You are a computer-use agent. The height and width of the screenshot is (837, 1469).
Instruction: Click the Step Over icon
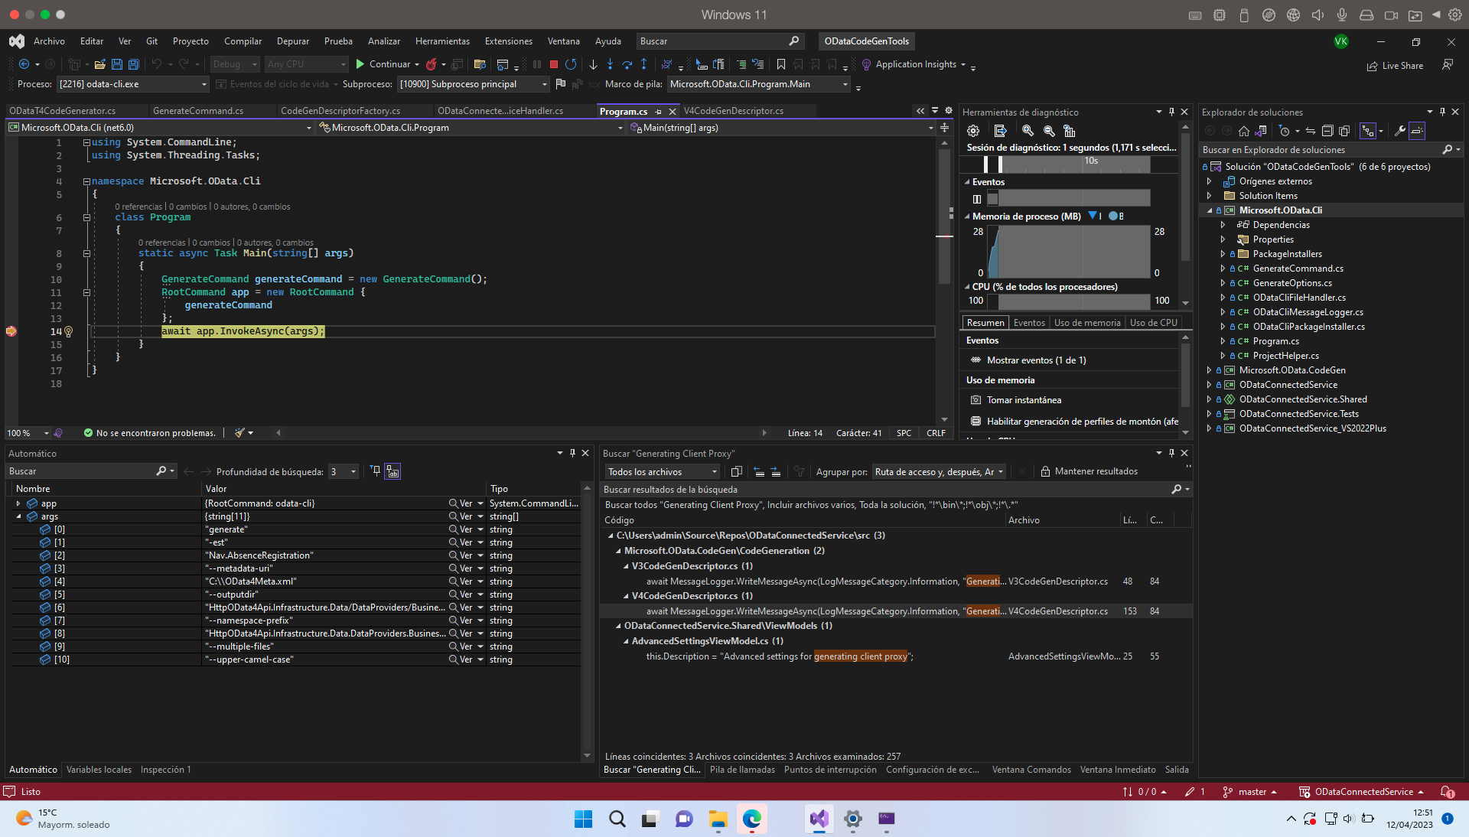tap(627, 64)
